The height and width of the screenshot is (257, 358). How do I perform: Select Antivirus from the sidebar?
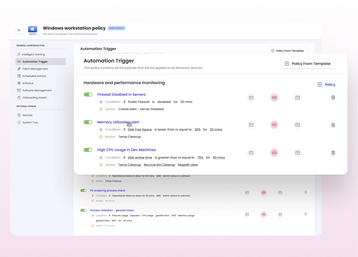[x=28, y=83]
